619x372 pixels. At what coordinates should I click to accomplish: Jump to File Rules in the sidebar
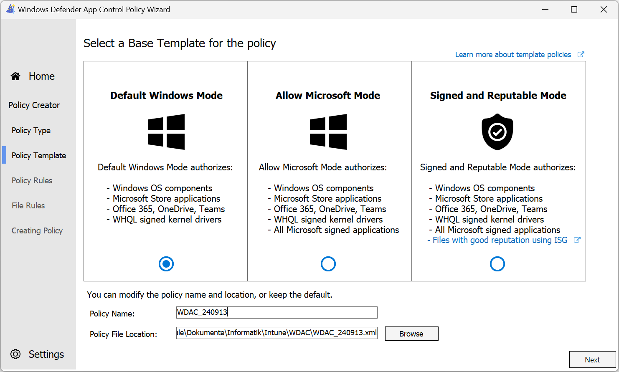point(28,205)
